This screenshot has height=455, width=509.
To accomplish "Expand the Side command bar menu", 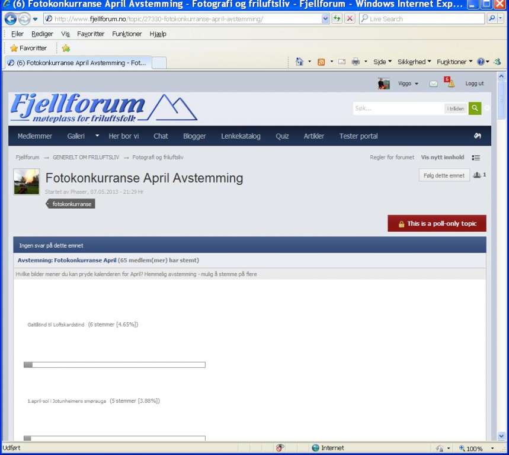I will 382,62.
